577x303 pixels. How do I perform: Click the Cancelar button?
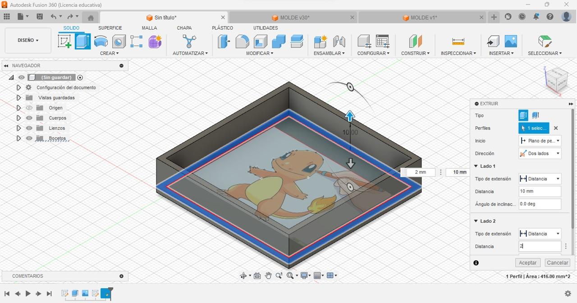pos(558,262)
